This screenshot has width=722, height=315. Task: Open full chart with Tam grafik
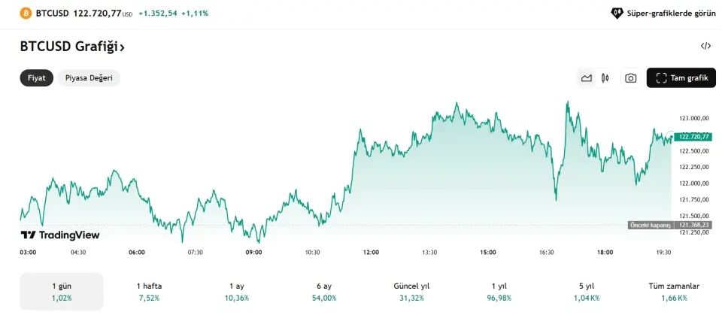coord(681,78)
